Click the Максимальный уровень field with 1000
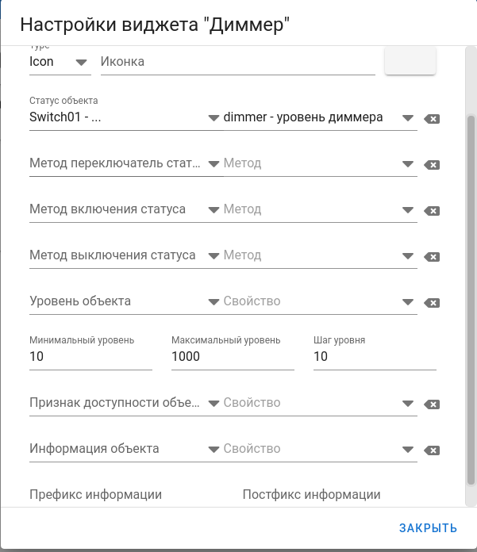Image resolution: width=477 pixels, height=552 pixels. pyautogui.click(x=232, y=357)
